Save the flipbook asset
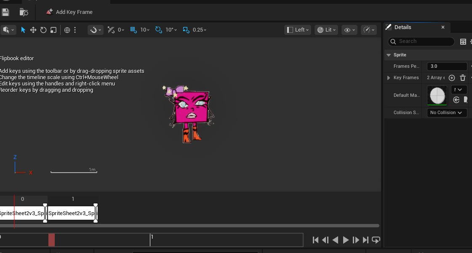This screenshot has height=253, width=472. point(5,12)
